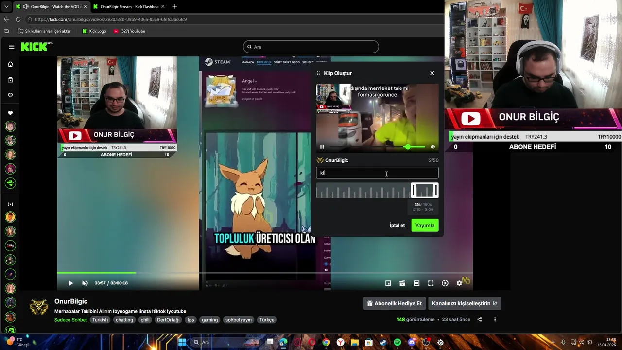
Task: Expand the system tray hidden icons
Action: pyautogui.click(x=553, y=342)
